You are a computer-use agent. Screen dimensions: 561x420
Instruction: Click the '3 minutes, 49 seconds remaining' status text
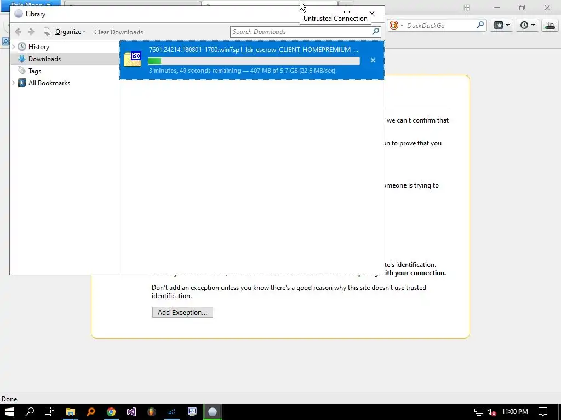click(195, 71)
